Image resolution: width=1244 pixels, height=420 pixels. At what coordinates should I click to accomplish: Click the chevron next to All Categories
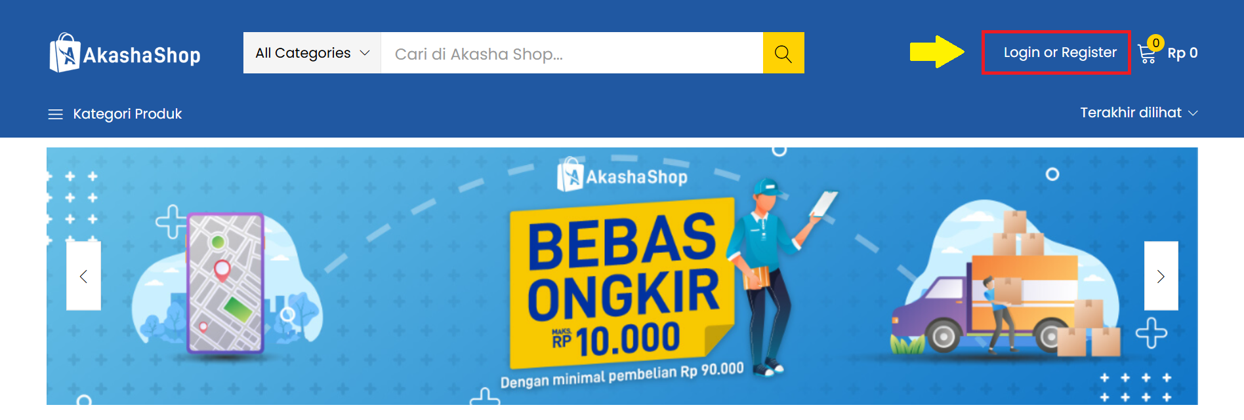coord(365,53)
